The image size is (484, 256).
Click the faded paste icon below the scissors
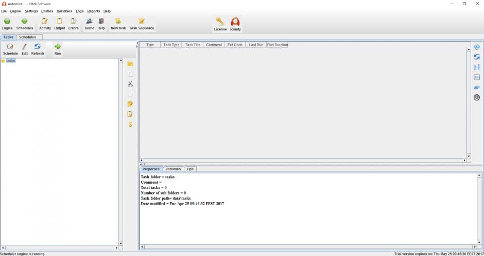click(x=130, y=94)
